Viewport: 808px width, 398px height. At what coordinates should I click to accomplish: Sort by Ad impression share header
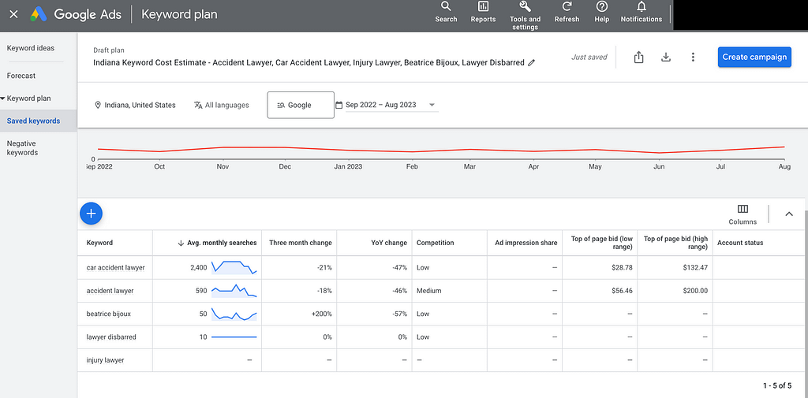pyautogui.click(x=526, y=243)
